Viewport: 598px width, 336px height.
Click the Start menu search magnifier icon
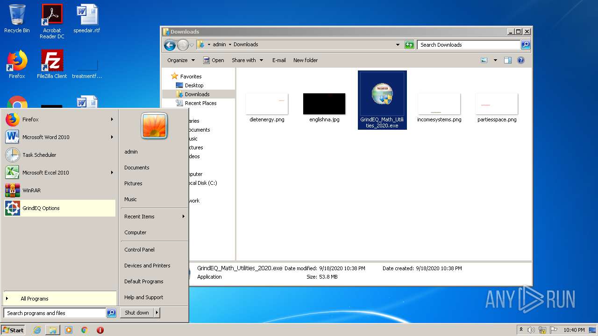111,313
